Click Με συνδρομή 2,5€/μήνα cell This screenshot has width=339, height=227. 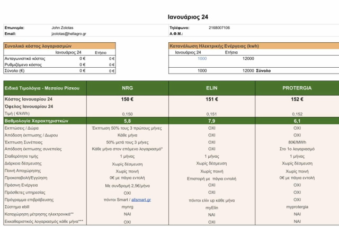click(127, 186)
